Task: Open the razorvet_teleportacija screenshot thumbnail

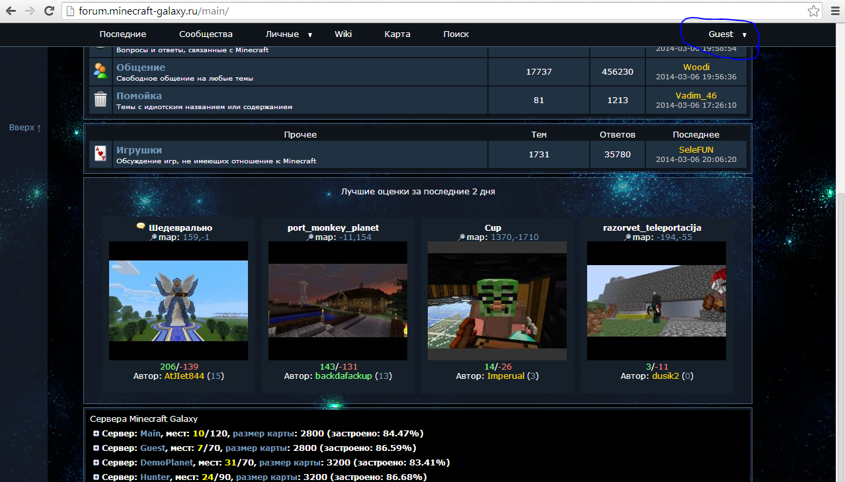Action: (x=657, y=301)
